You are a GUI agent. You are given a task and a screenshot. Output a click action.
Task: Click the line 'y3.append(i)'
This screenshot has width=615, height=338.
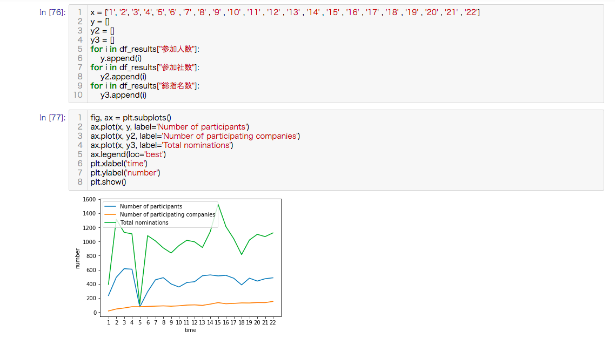123,95
